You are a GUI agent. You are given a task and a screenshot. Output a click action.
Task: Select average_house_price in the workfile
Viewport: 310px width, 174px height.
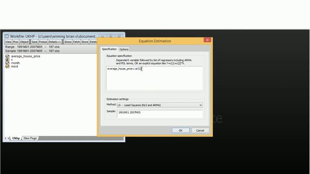pos(26,56)
